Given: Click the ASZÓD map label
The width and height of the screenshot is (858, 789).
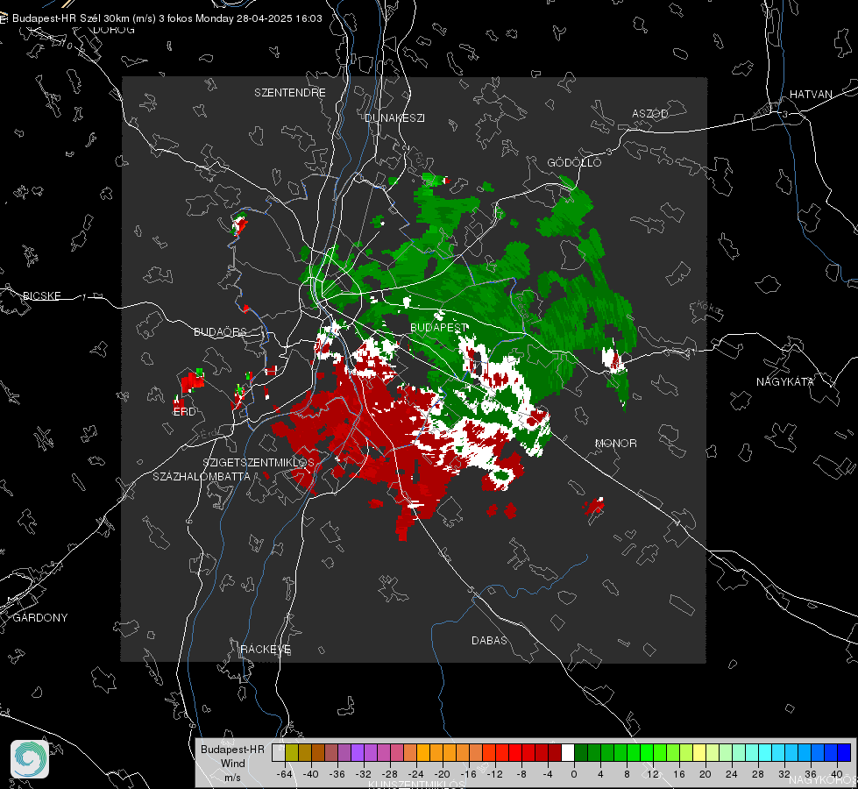Looking at the screenshot, I should (650, 114).
